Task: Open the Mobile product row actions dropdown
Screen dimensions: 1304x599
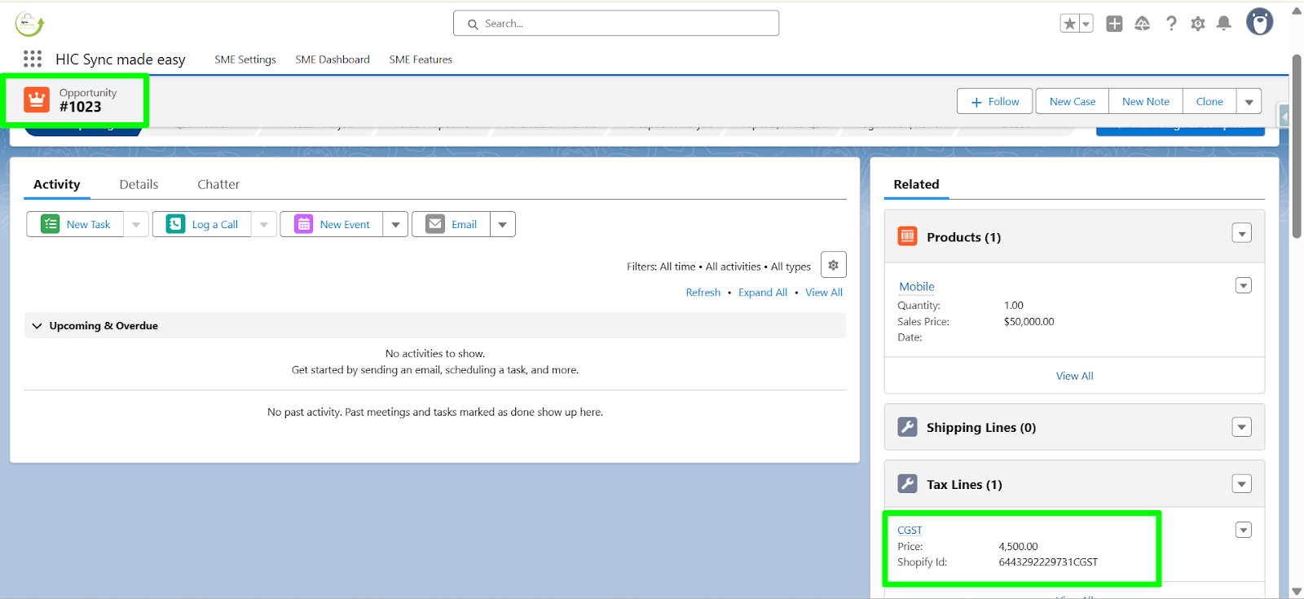Action: click(x=1244, y=285)
